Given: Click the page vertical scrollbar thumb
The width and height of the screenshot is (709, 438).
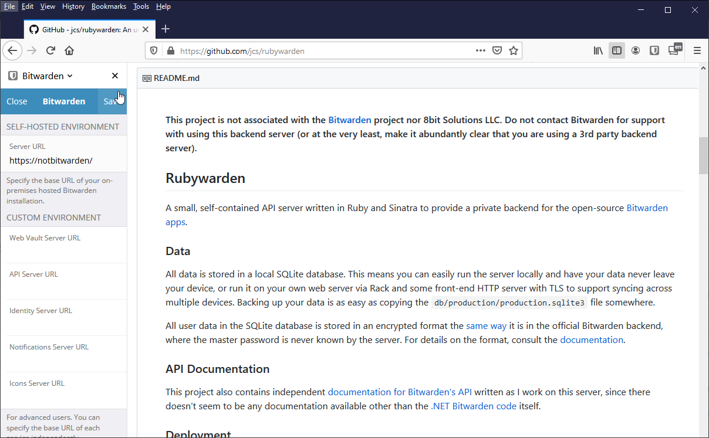Looking at the screenshot, I should pyautogui.click(x=703, y=155).
